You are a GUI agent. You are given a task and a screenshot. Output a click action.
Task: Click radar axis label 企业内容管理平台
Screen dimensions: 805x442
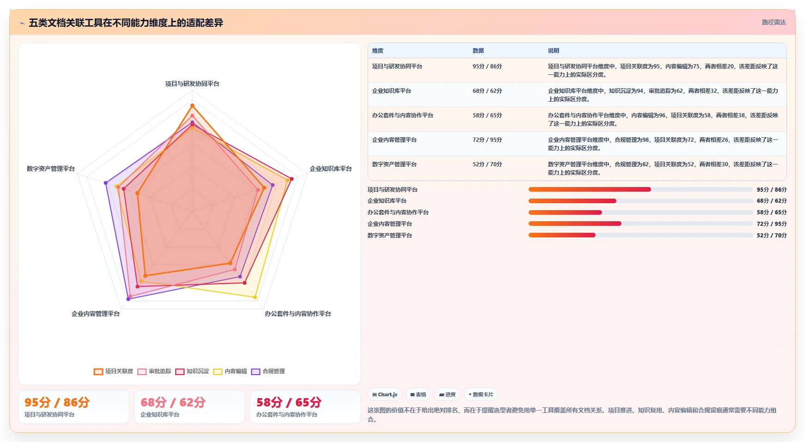pos(96,314)
